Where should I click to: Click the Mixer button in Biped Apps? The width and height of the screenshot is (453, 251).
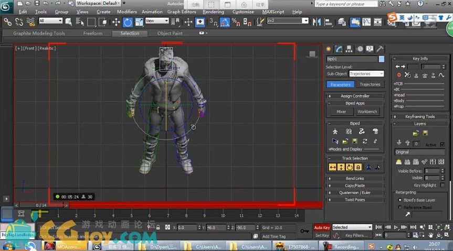tap(341, 112)
